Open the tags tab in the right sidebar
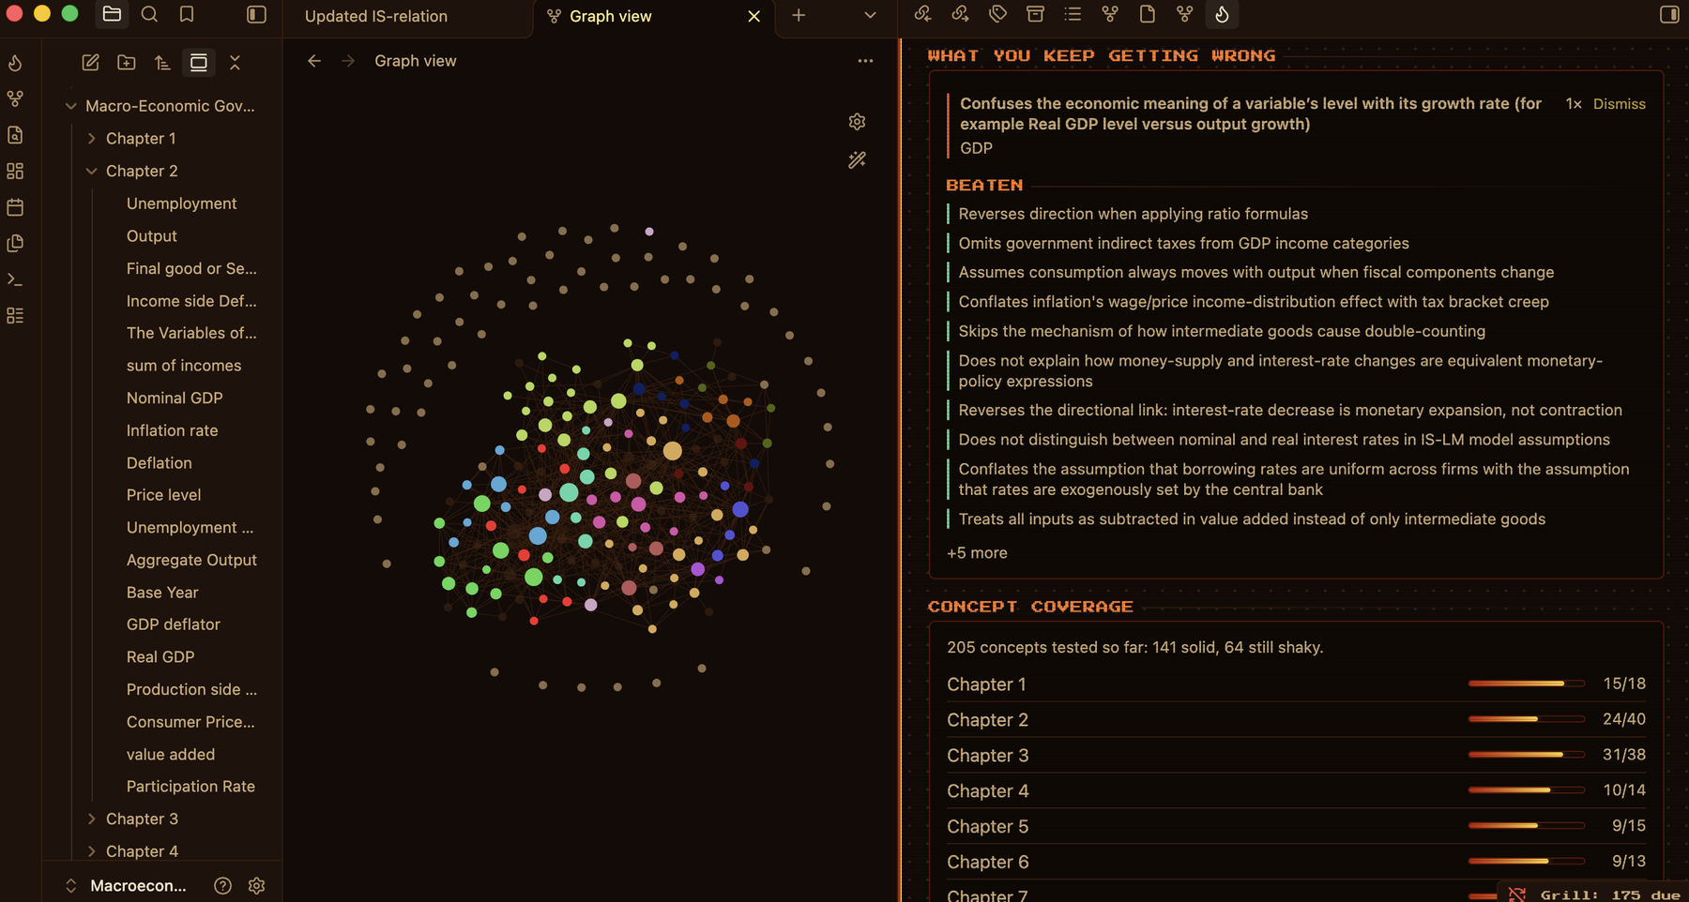The image size is (1689, 902). (997, 14)
